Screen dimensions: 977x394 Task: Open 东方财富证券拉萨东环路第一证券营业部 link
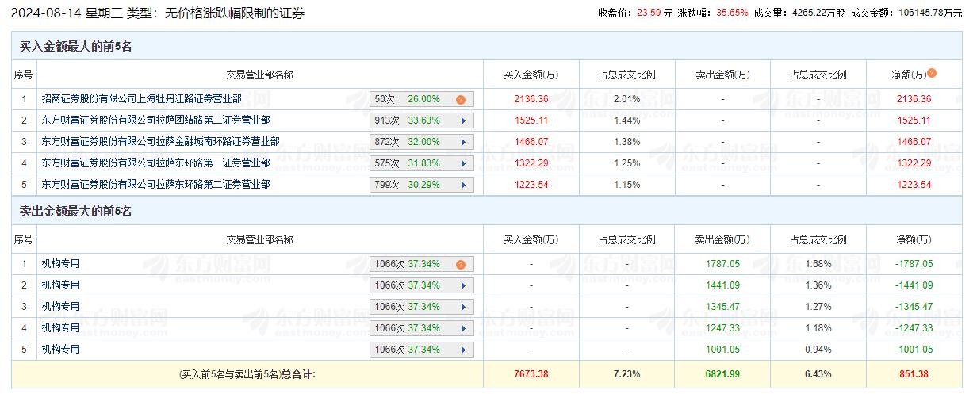pos(155,163)
